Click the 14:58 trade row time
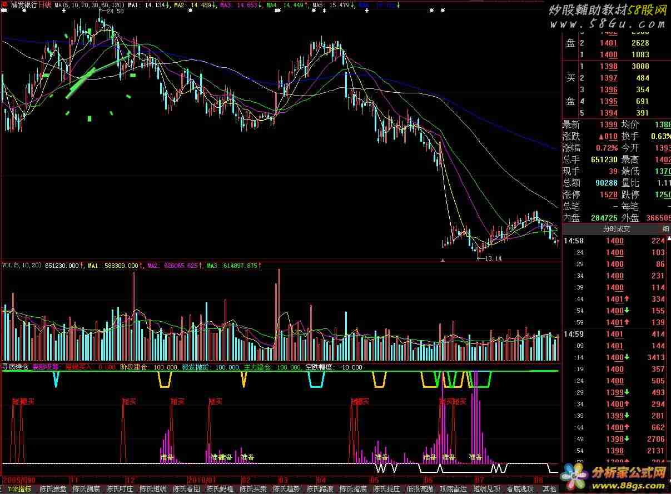671x494 pixels. pyautogui.click(x=574, y=241)
